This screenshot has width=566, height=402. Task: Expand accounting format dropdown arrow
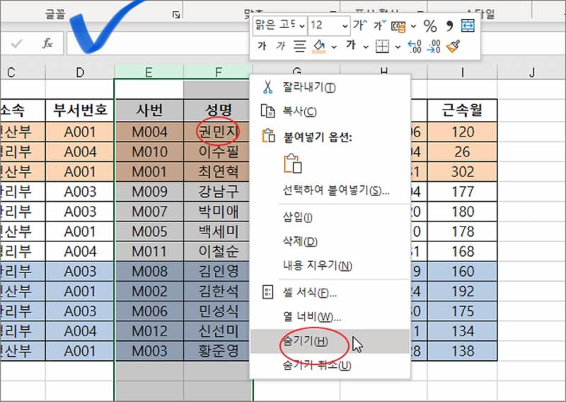[414, 26]
